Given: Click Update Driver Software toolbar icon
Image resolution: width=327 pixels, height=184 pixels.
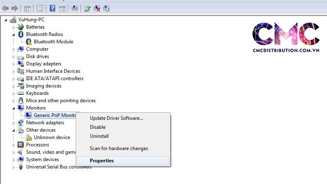Looking at the screenshot, I should pyautogui.click(x=87, y=8).
